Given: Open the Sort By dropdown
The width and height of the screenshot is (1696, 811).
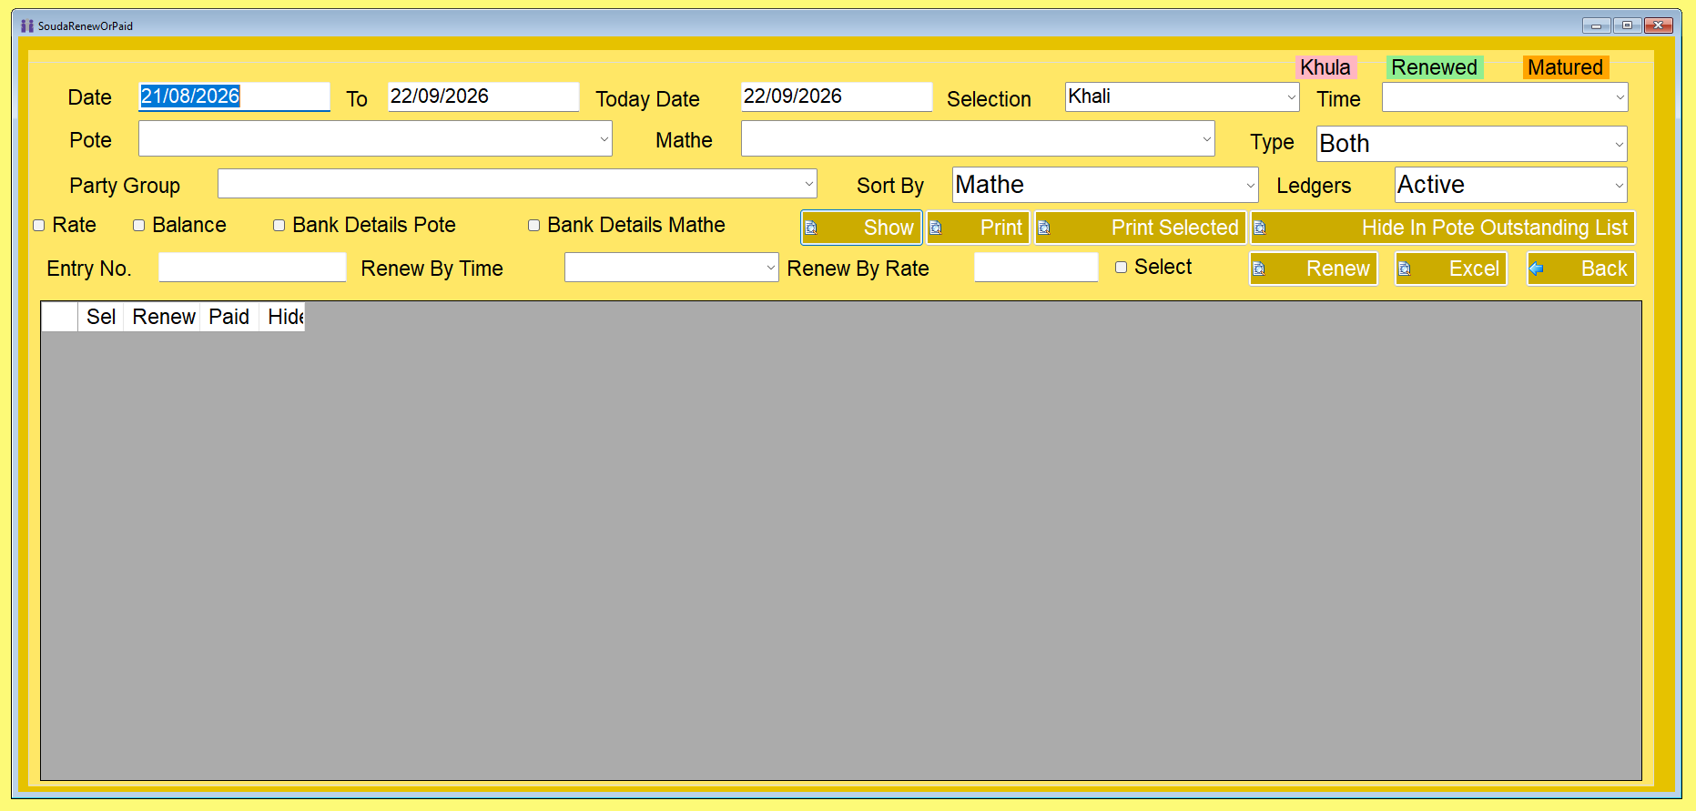Looking at the screenshot, I should pos(1105,185).
